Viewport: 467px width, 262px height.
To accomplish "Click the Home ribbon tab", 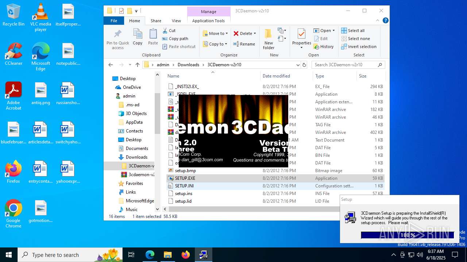I will click(135, 21).
